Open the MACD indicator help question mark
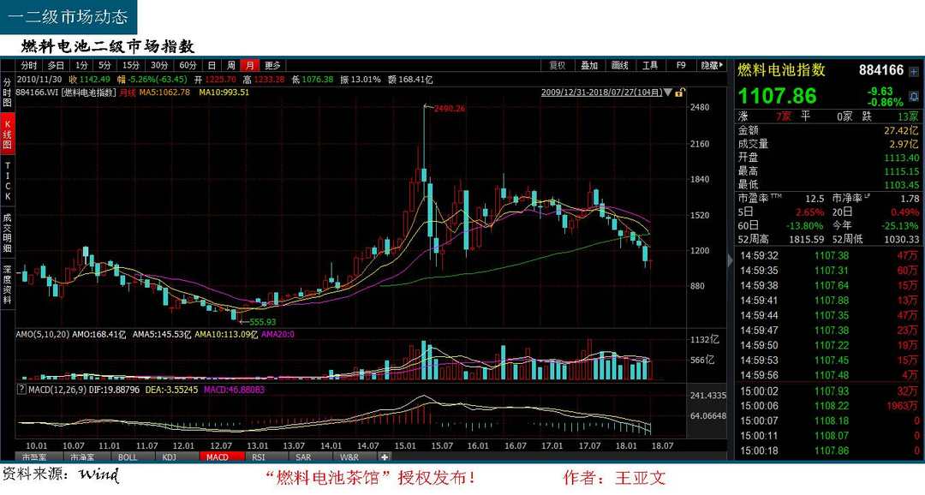The image size is (925, 495). pyautogui.click(x=21, y=390)
